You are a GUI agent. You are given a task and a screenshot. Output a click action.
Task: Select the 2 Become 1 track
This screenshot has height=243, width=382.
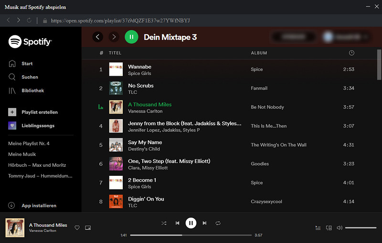142,180
